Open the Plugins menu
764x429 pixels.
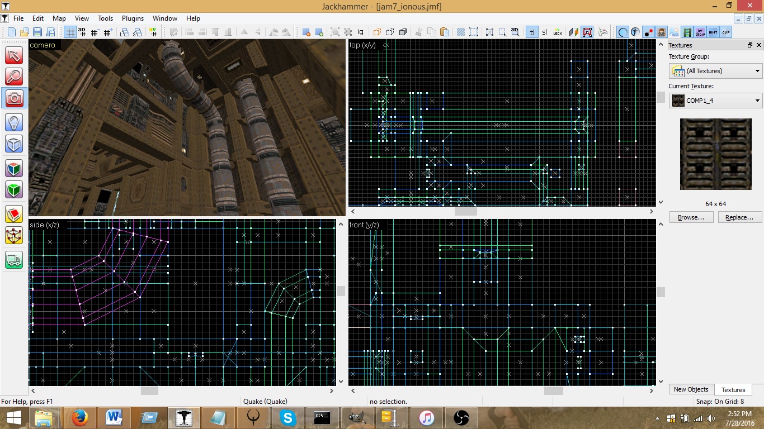(133, 18)
